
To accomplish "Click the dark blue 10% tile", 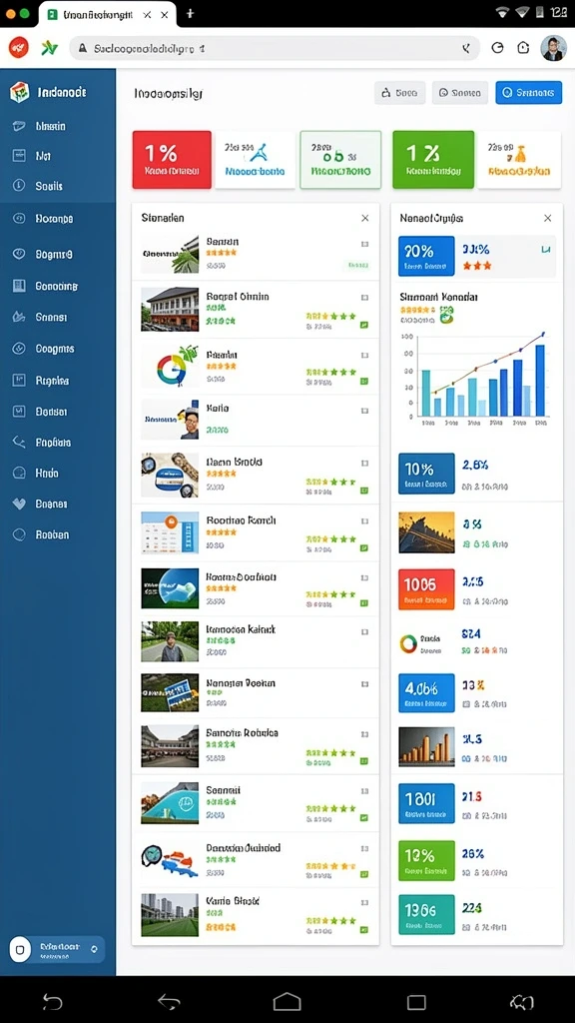I will tap(426, 473).
